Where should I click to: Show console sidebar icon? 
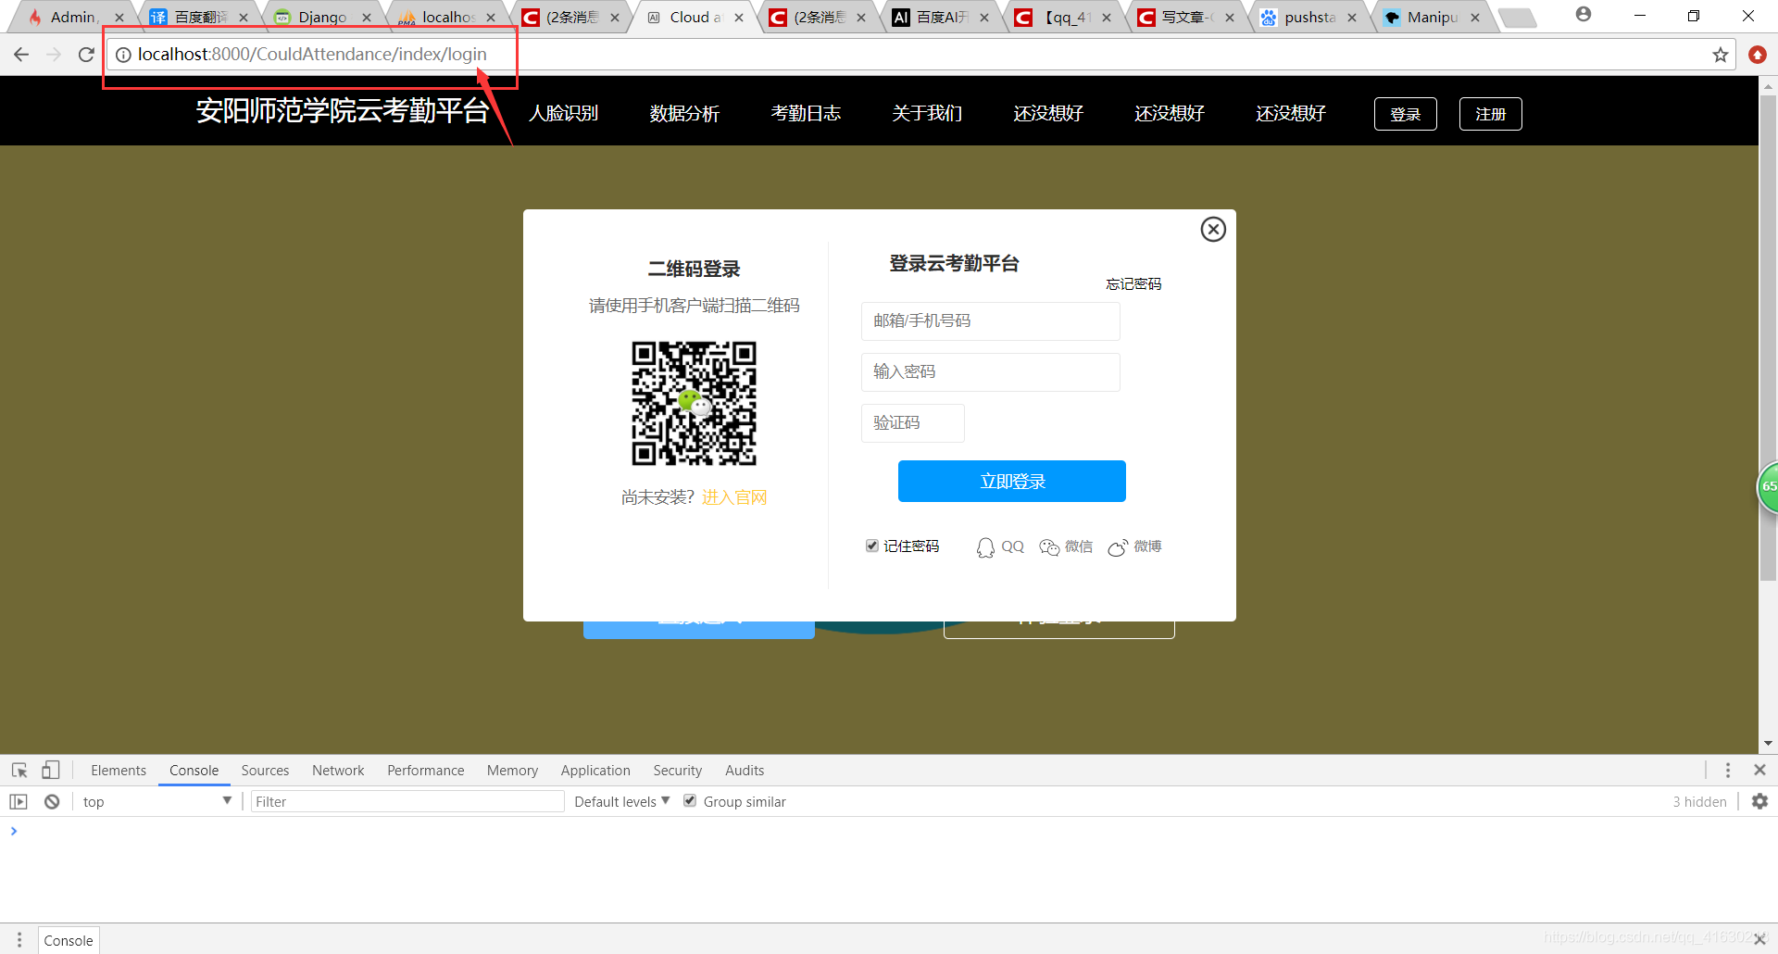(19, 801)
